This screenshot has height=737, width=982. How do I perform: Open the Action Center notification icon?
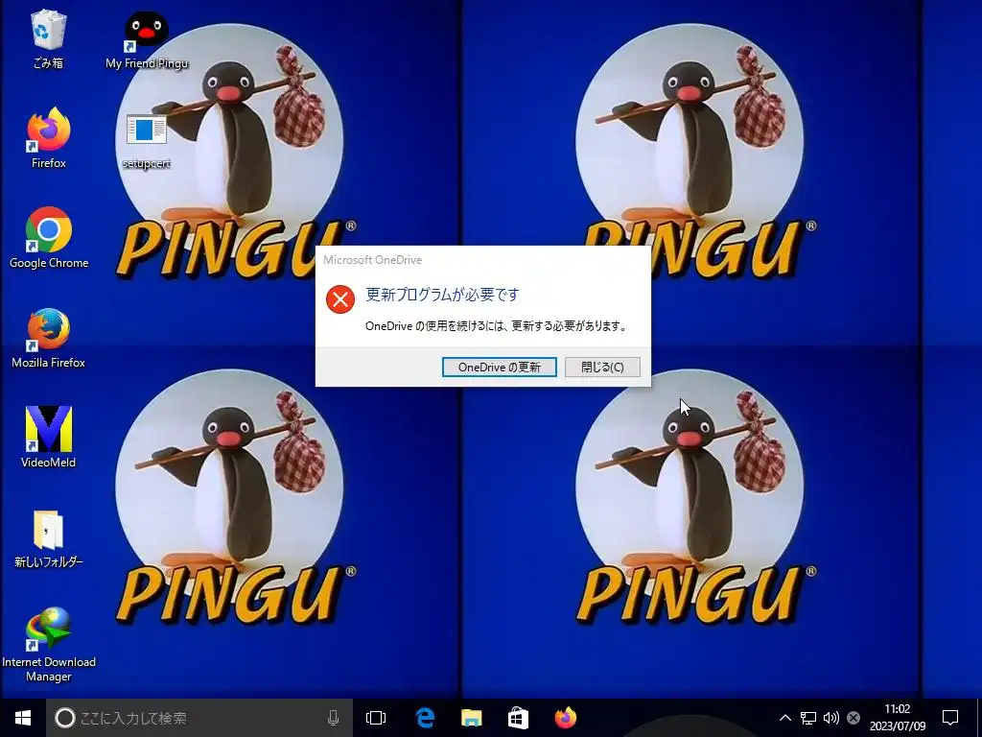click(950, 718)
